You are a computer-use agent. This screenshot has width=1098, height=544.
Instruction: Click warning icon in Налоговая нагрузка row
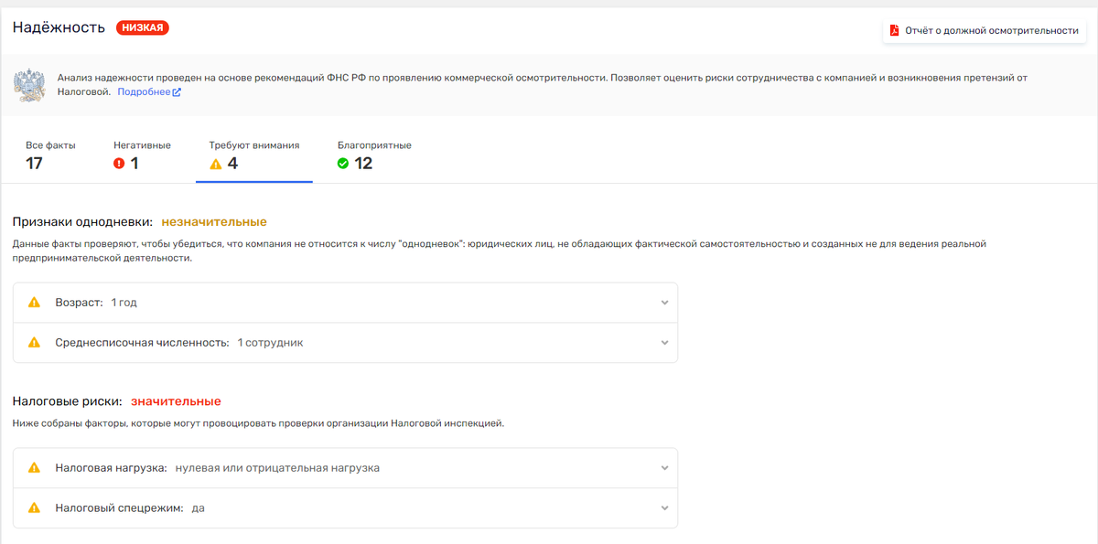[35, 467]
